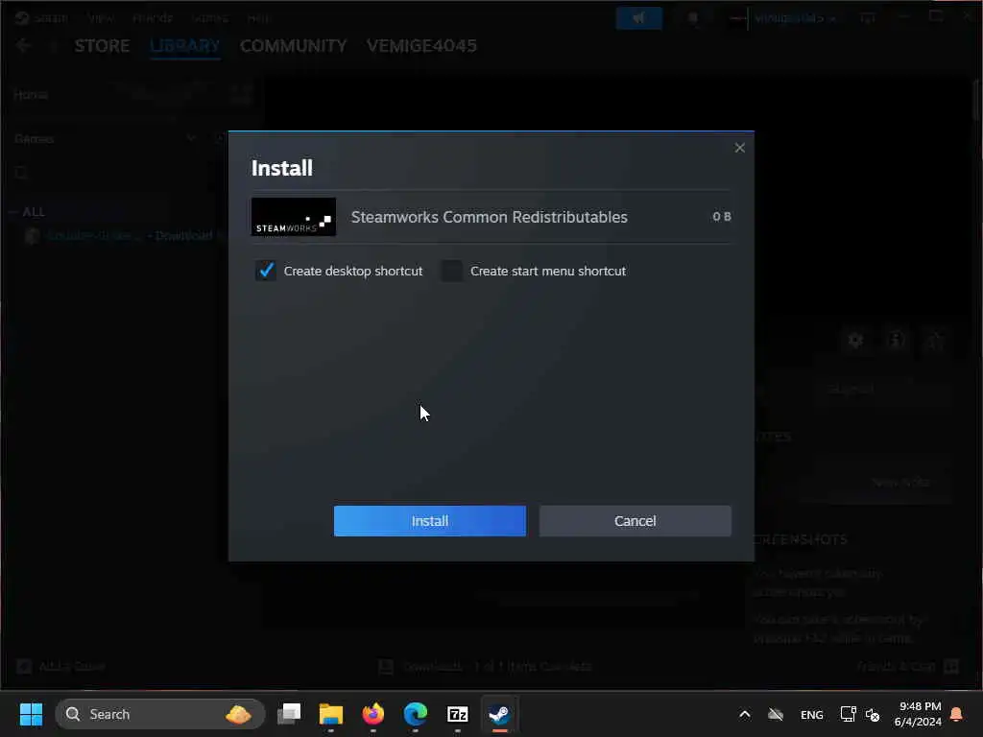Click the muted volume tray icon
983x737 pixels.
[x=872, y=714]
